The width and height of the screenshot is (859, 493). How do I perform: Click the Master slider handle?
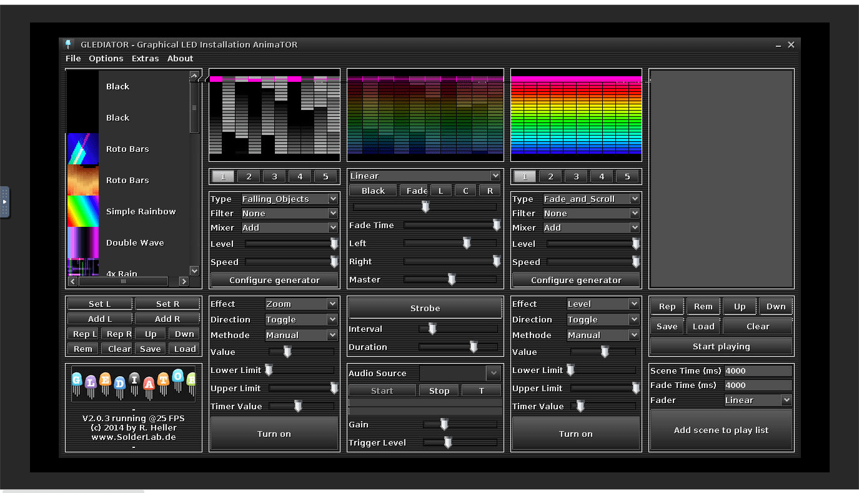point(452,279)
